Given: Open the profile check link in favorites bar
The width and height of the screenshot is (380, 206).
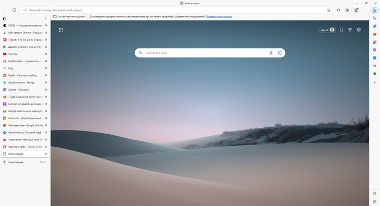Looking at the screenshot, I should click(x=219, y=17).
